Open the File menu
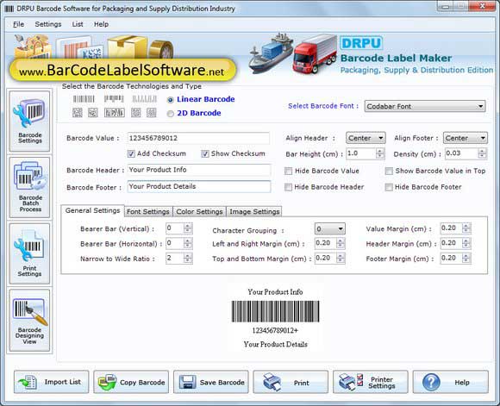The image size is (500, 406). point(18,24)
